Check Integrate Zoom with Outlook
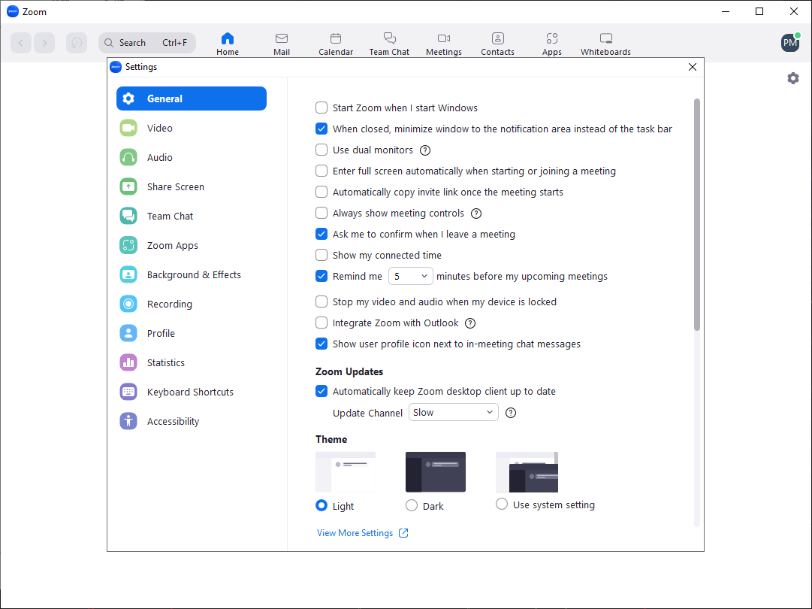The image size is (812, 609). (x=321, y=323)
